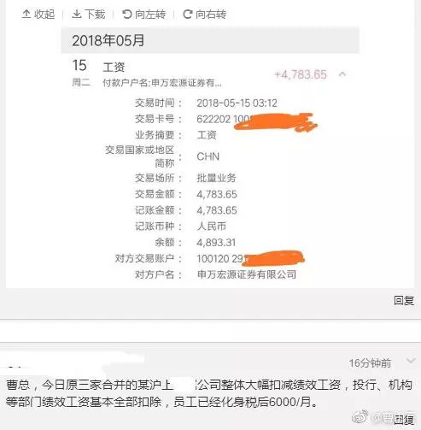
Task: Click the 收起 collapse icon
Action: click(26, 14)
